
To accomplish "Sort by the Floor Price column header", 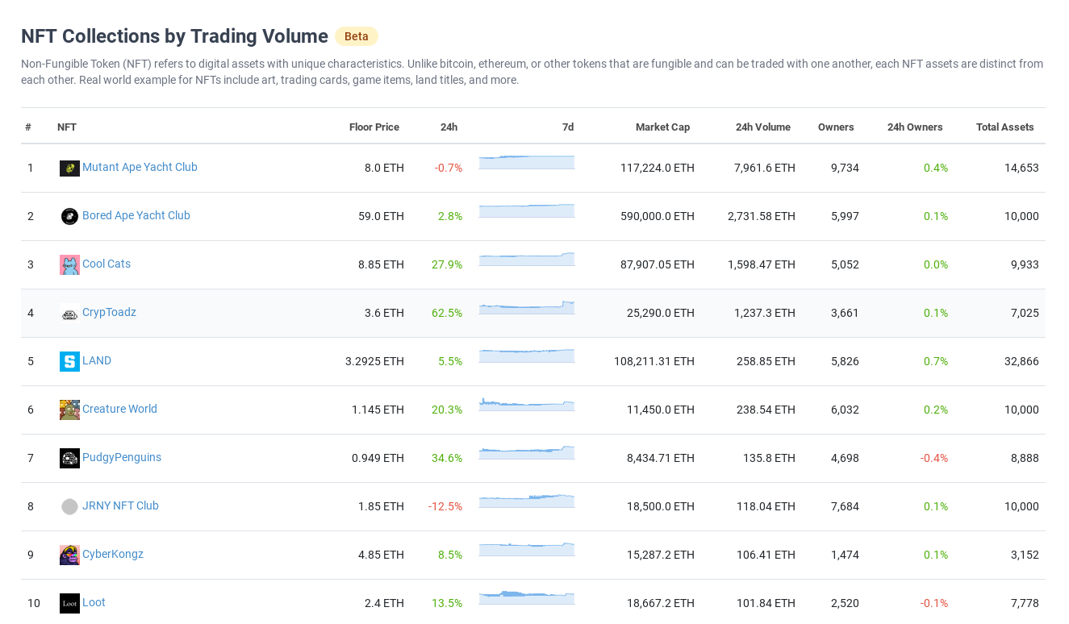I will click(374, 127).
